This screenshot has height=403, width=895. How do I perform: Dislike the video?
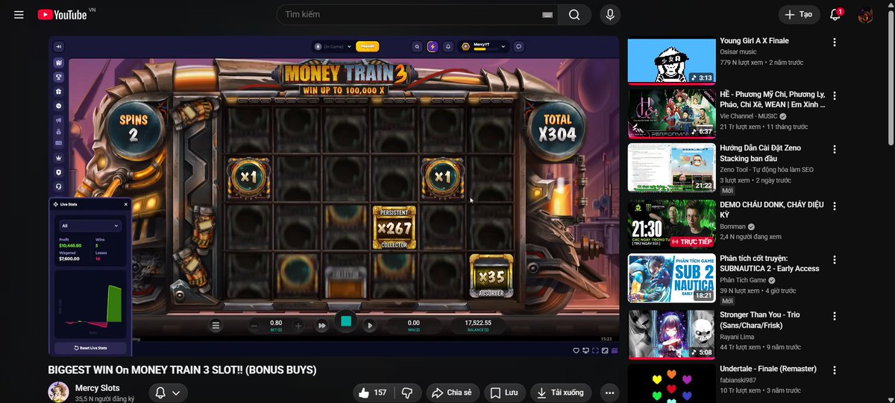point(407,393)
